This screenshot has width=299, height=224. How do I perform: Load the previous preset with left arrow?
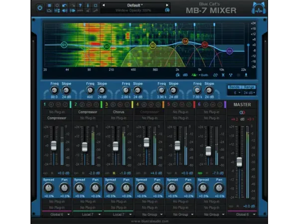(104, 5)
